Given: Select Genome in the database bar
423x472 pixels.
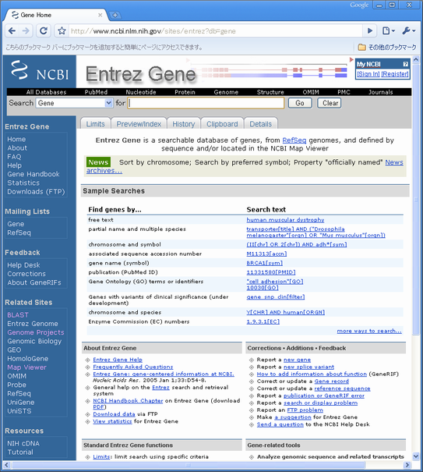Looking at the screenshot, I should coord(226,92).
